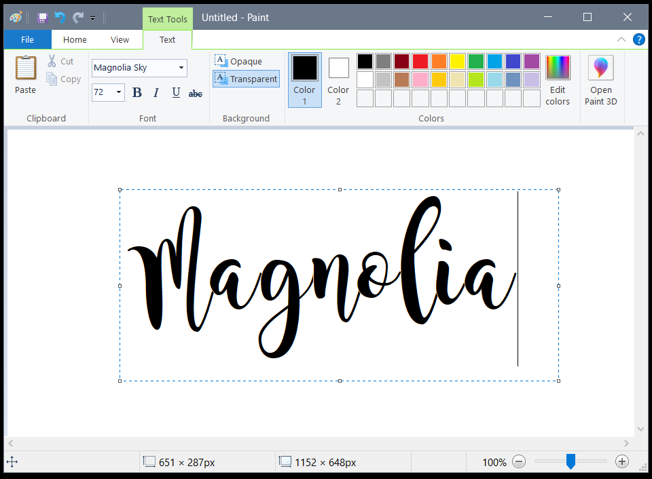The height and width of the screenshot is (479, 652).
Task: Switch to the Home ribbon tab
Action: click(75, 39)
